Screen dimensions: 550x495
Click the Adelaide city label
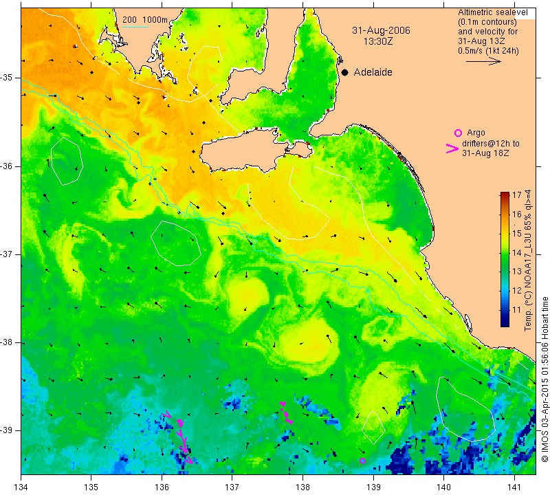(373, 72)
